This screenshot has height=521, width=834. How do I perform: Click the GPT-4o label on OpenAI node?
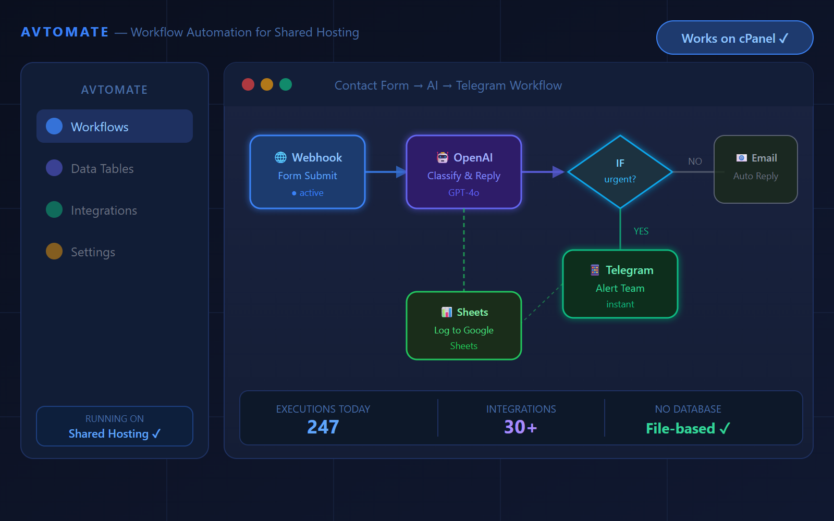click(464, 193)
